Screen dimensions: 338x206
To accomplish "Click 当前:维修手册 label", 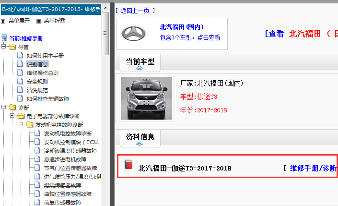I will (x=26, y=38).
